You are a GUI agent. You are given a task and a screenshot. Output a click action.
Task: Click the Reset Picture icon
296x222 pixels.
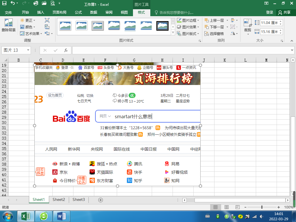point(47,34)
